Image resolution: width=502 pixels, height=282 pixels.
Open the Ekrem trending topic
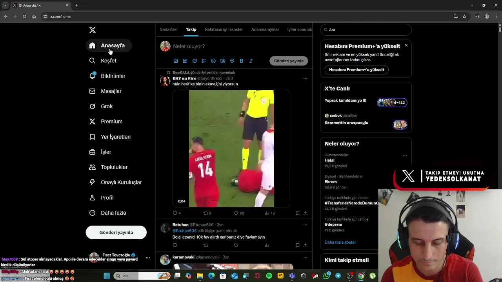(331, 182)
